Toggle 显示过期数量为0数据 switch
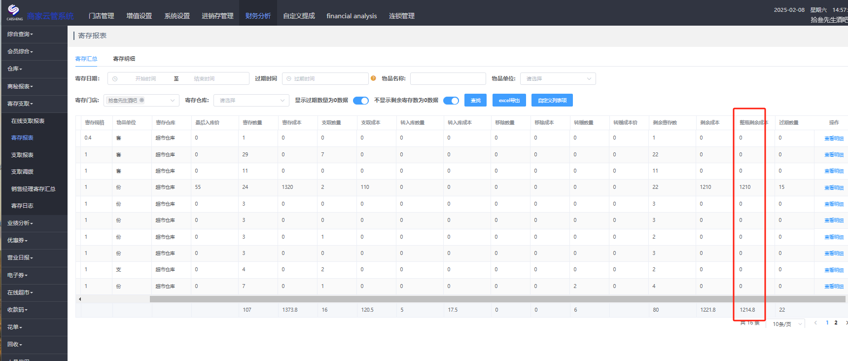Viewport: 848px width, 361px height. tap(361, 101)
